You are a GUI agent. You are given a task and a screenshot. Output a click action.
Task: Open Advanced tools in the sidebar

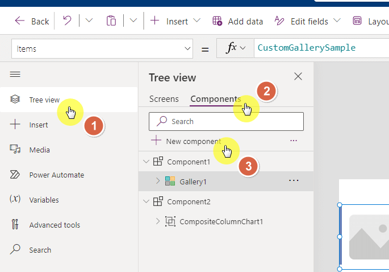pos(69,225)
